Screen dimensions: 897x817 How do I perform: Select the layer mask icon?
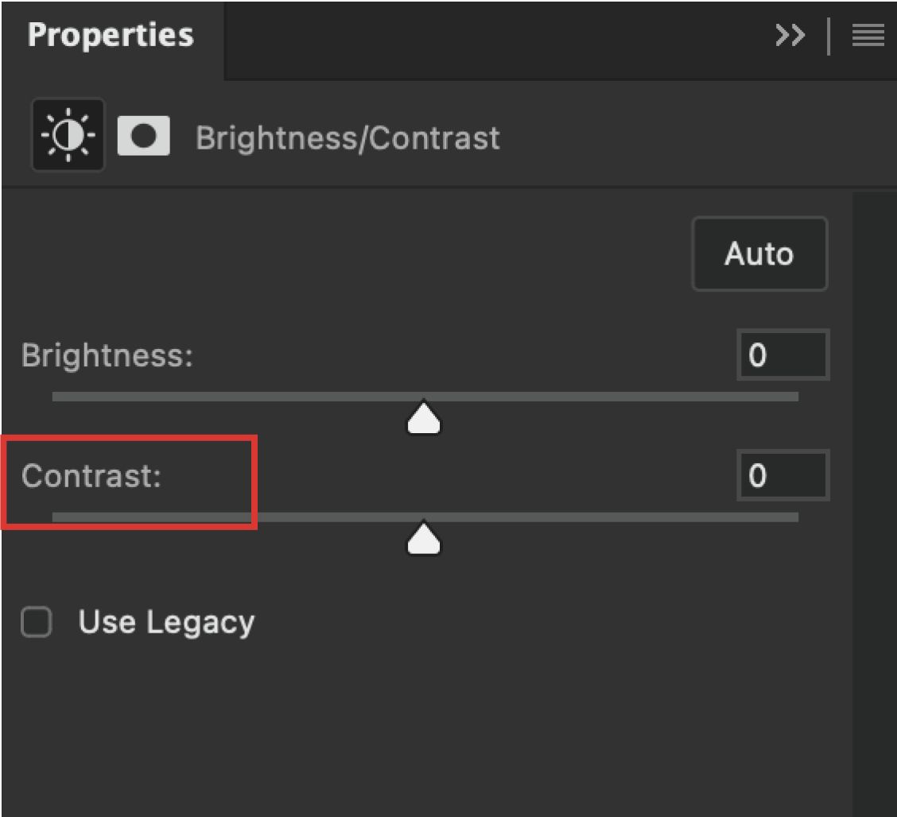[x=144, y=136]
